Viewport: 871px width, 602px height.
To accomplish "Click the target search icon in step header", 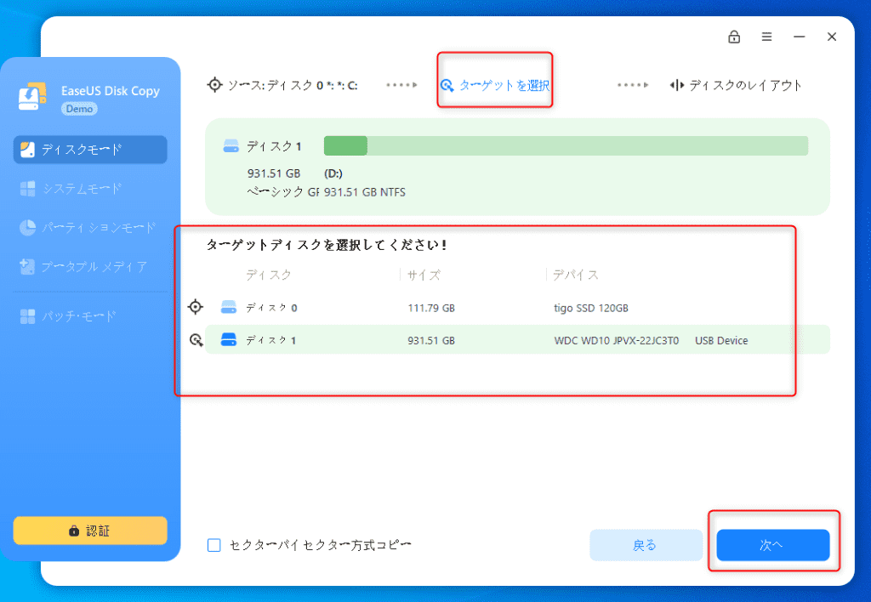I will point(447,86).
